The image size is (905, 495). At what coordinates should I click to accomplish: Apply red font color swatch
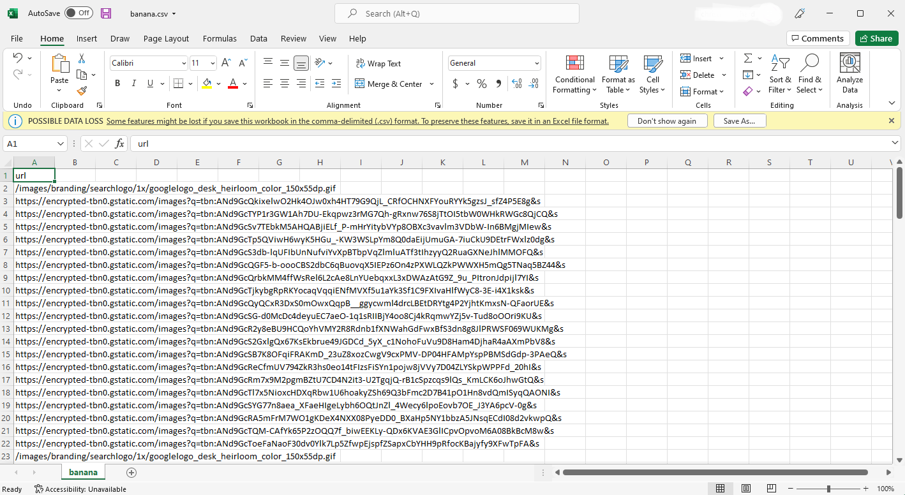[x=233, y=84]
